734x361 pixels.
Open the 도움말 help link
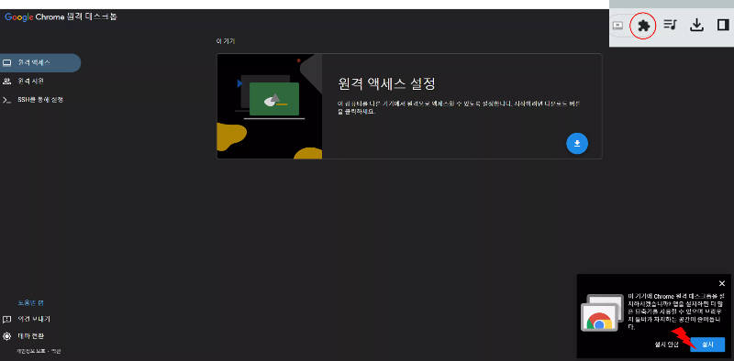[30, 303]
